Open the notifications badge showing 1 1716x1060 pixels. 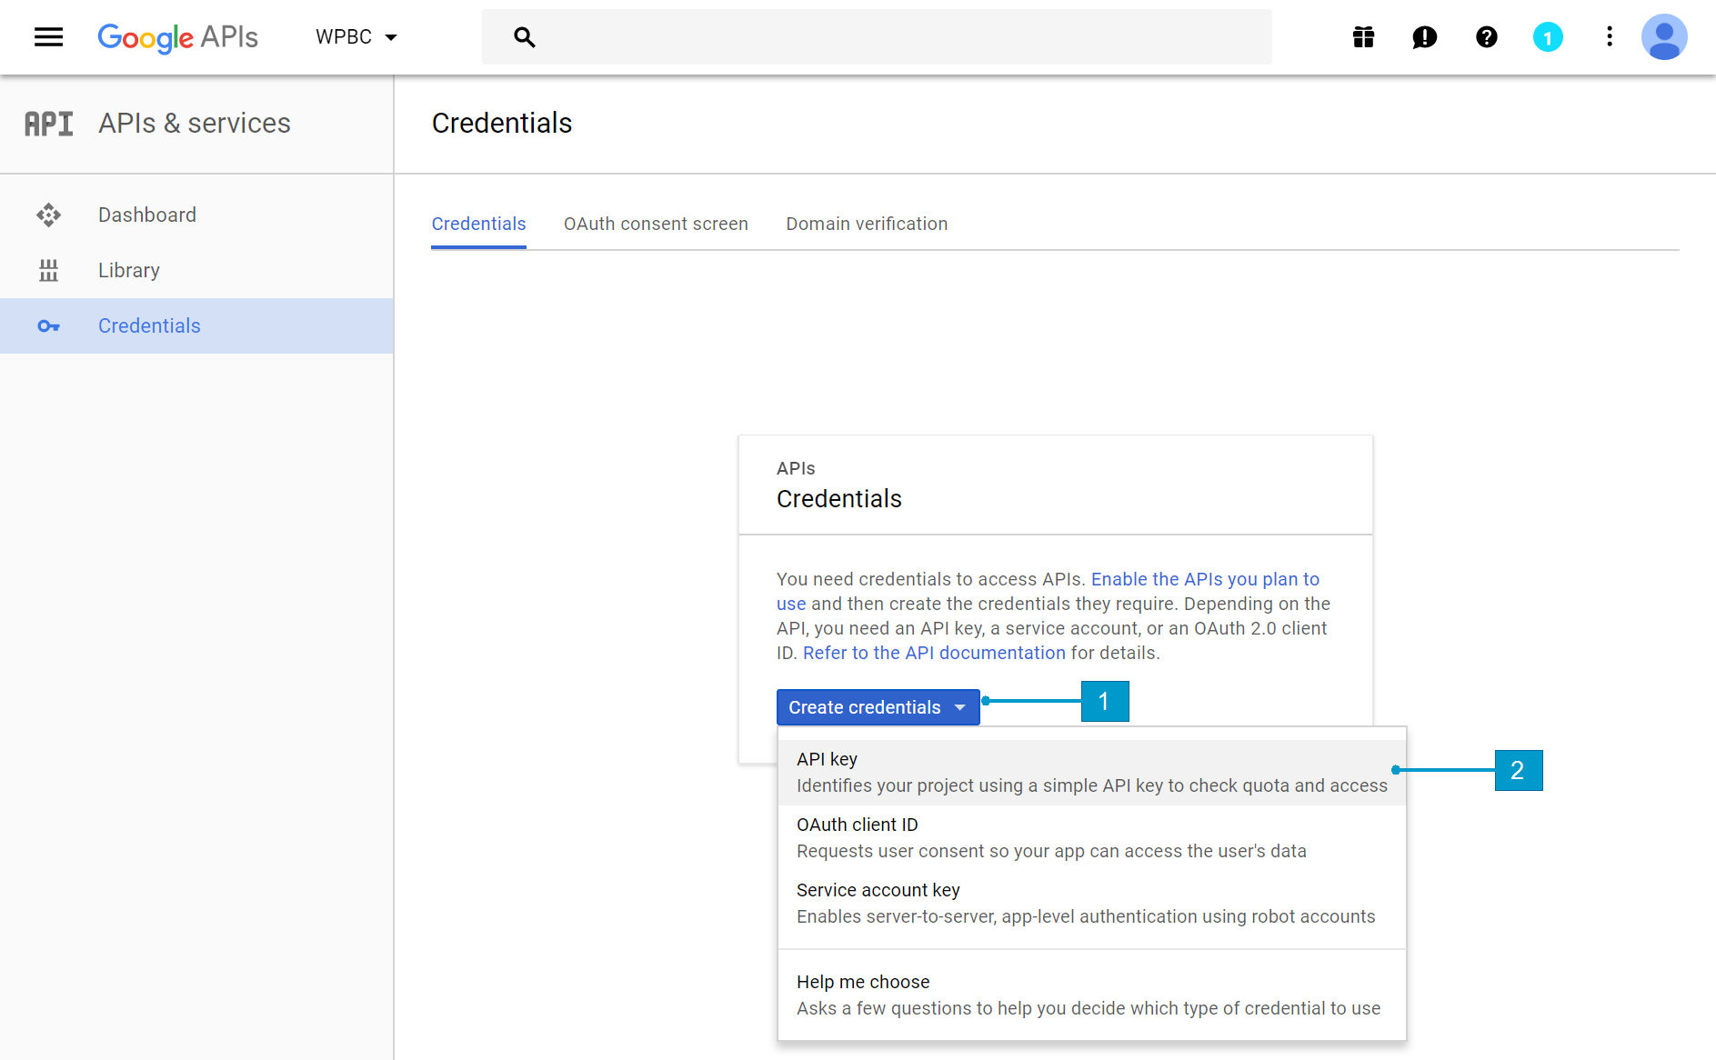[x=1547, y=37]
